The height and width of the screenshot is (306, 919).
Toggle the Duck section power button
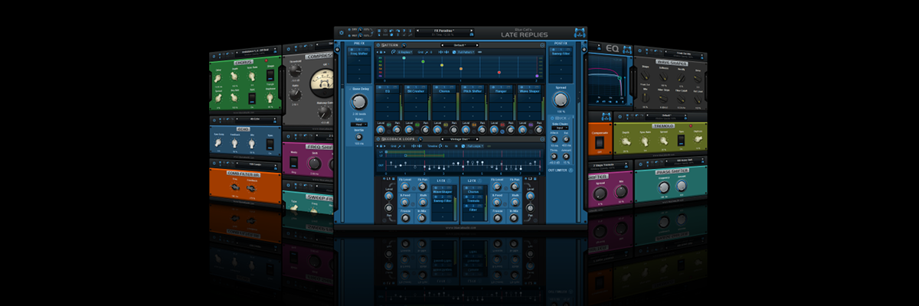(552, 118)
